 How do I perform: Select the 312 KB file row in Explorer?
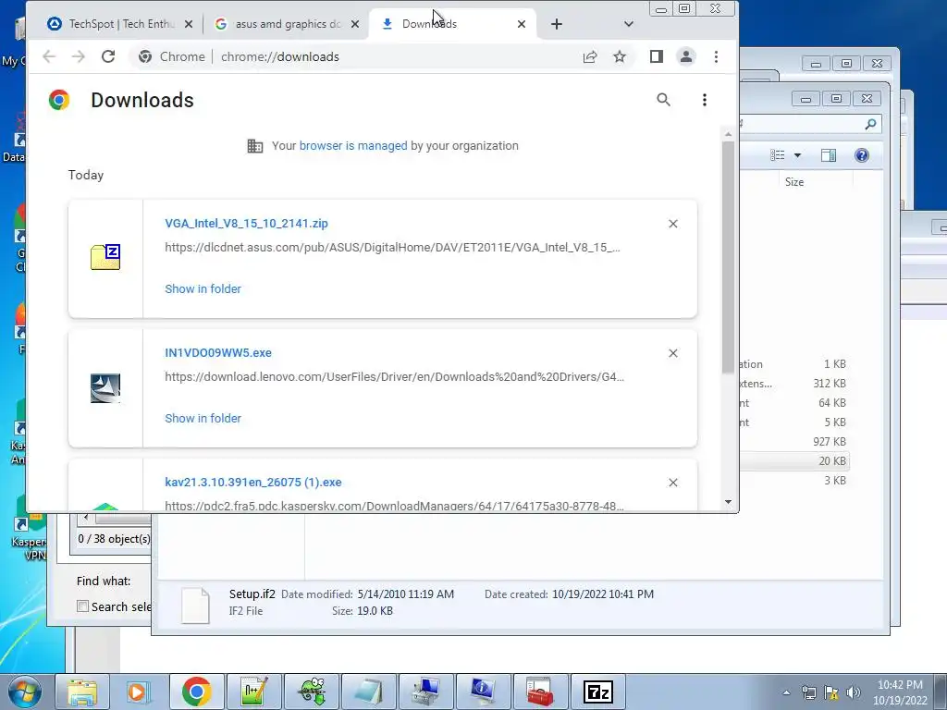coord(794,384)
